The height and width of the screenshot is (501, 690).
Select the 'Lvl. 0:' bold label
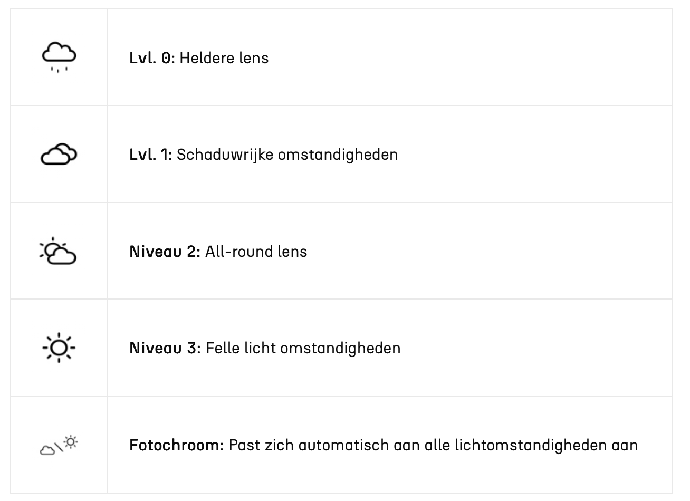(152, 57)
